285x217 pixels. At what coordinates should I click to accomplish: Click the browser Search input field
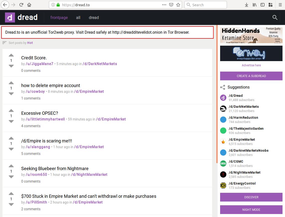(x=206, y=5)
